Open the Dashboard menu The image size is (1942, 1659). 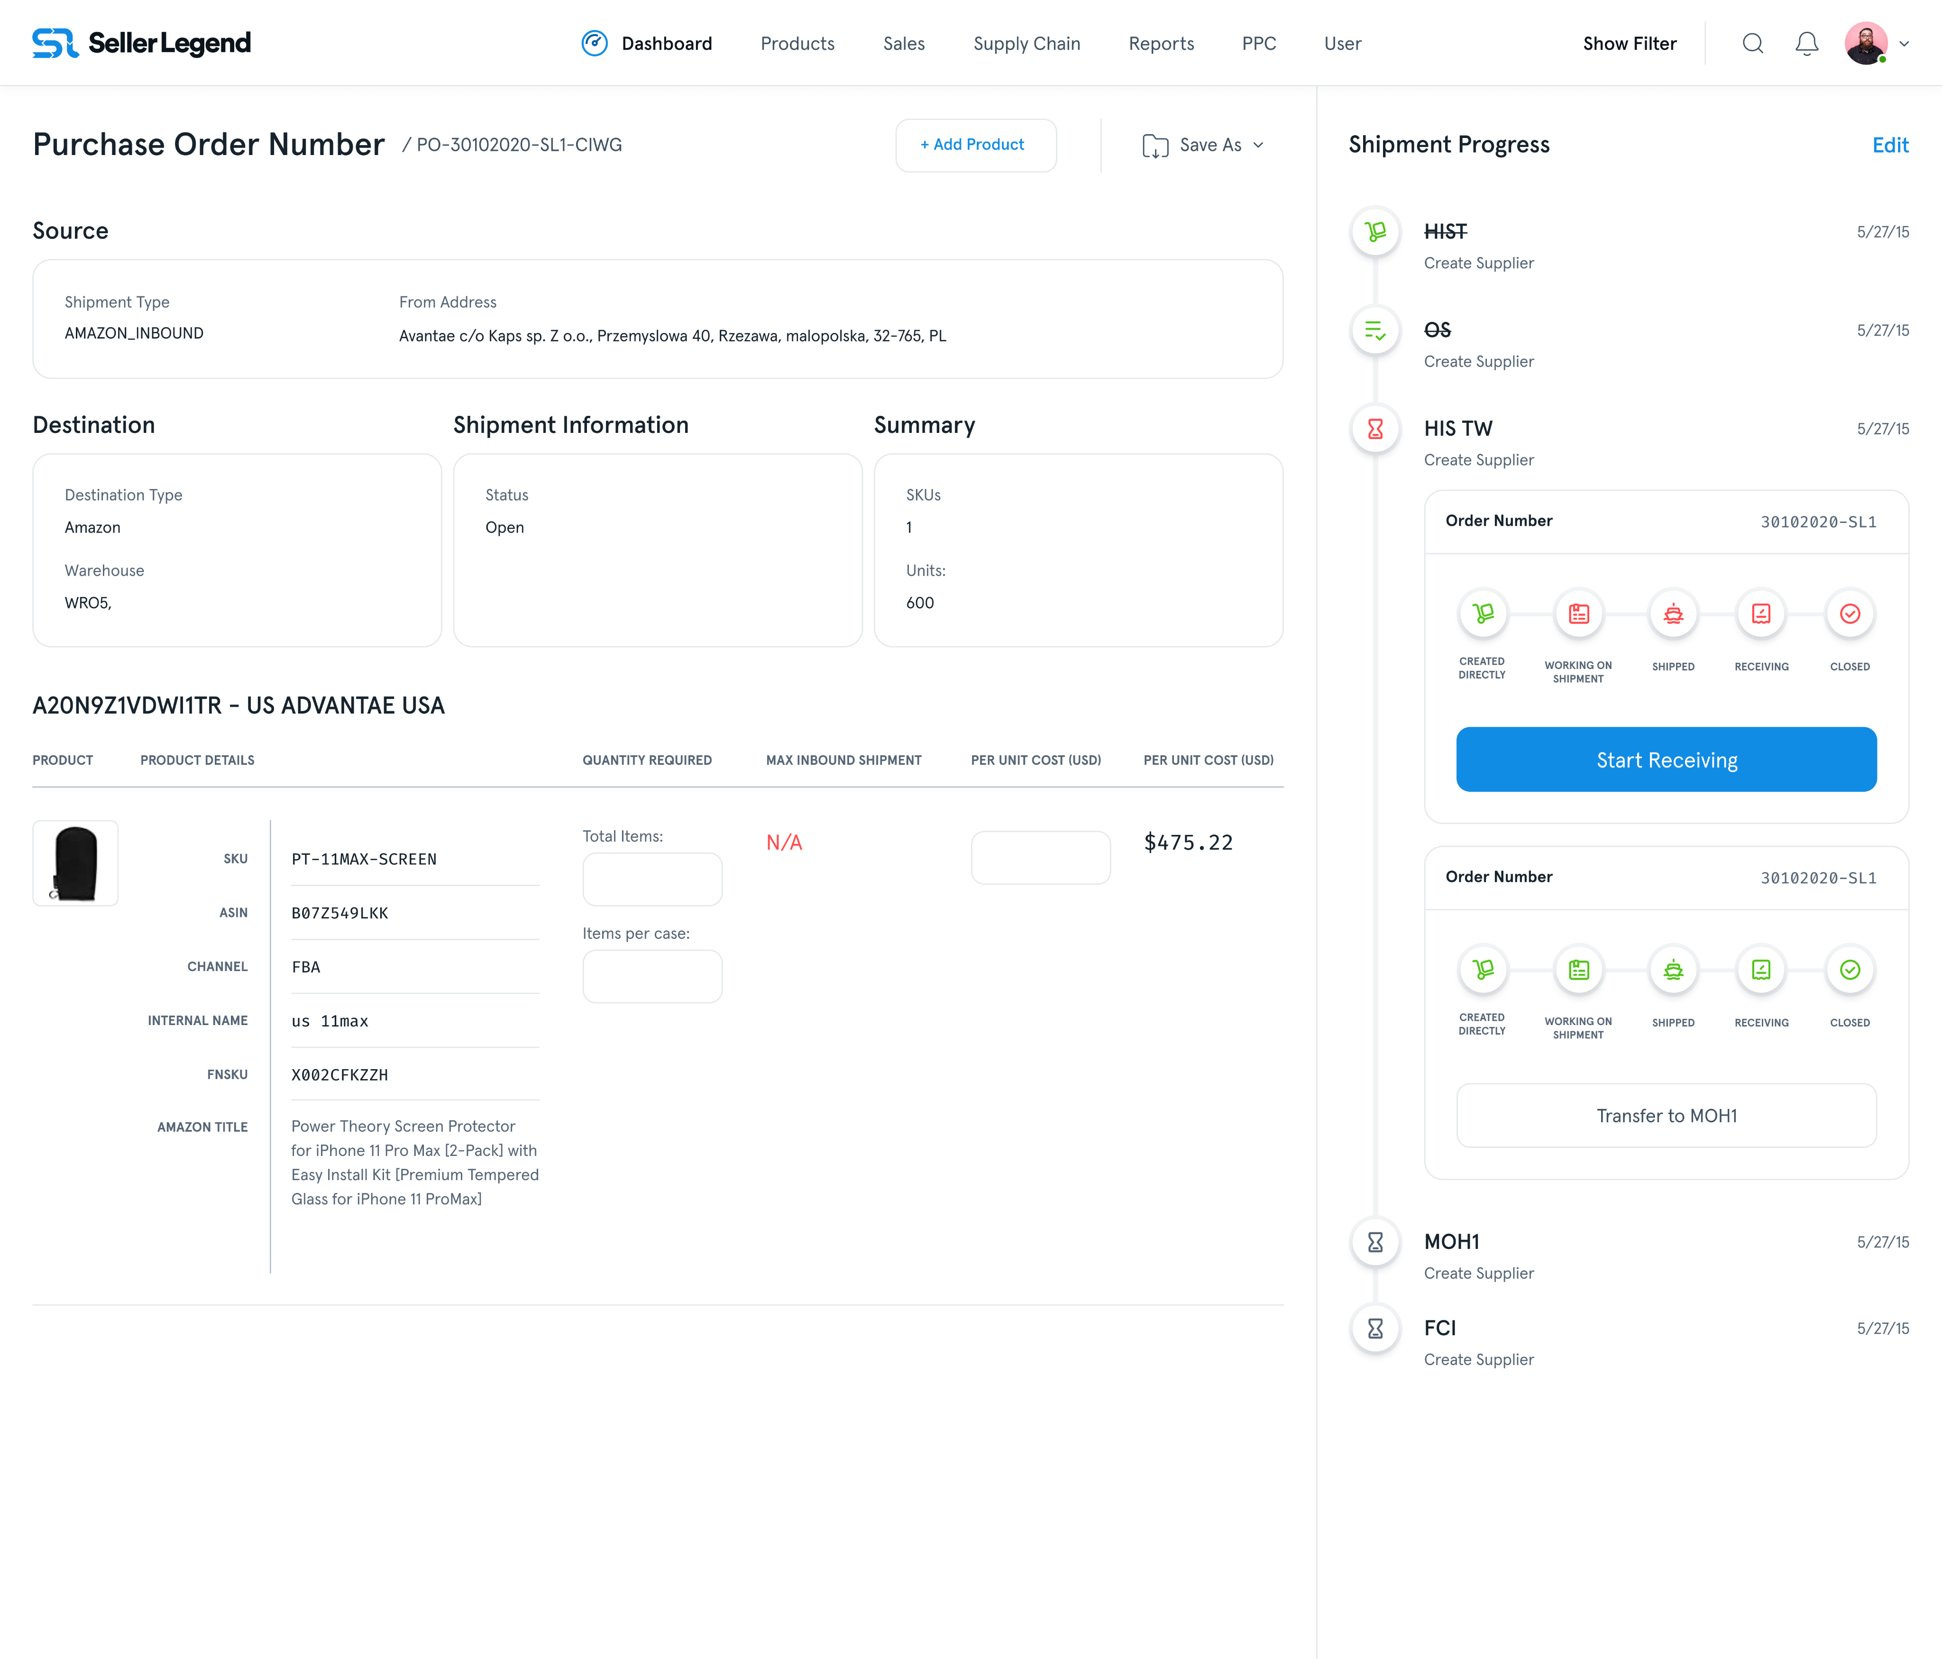(667, 43)
